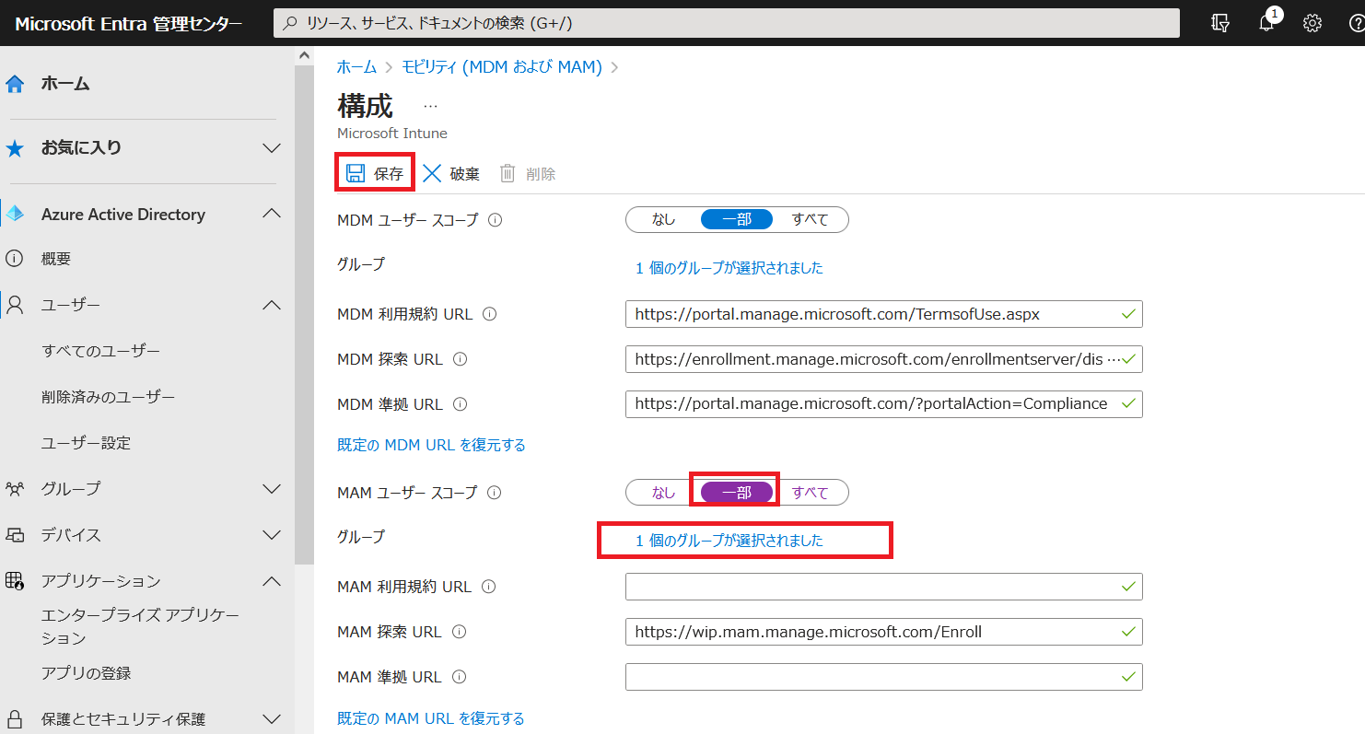Click the top search resources field
Image resolution: width=1365 pixels, height=734 pixels.
[727, 23]
